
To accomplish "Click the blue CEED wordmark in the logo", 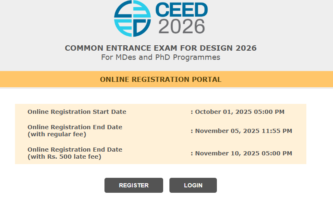I will click(181, 10).
